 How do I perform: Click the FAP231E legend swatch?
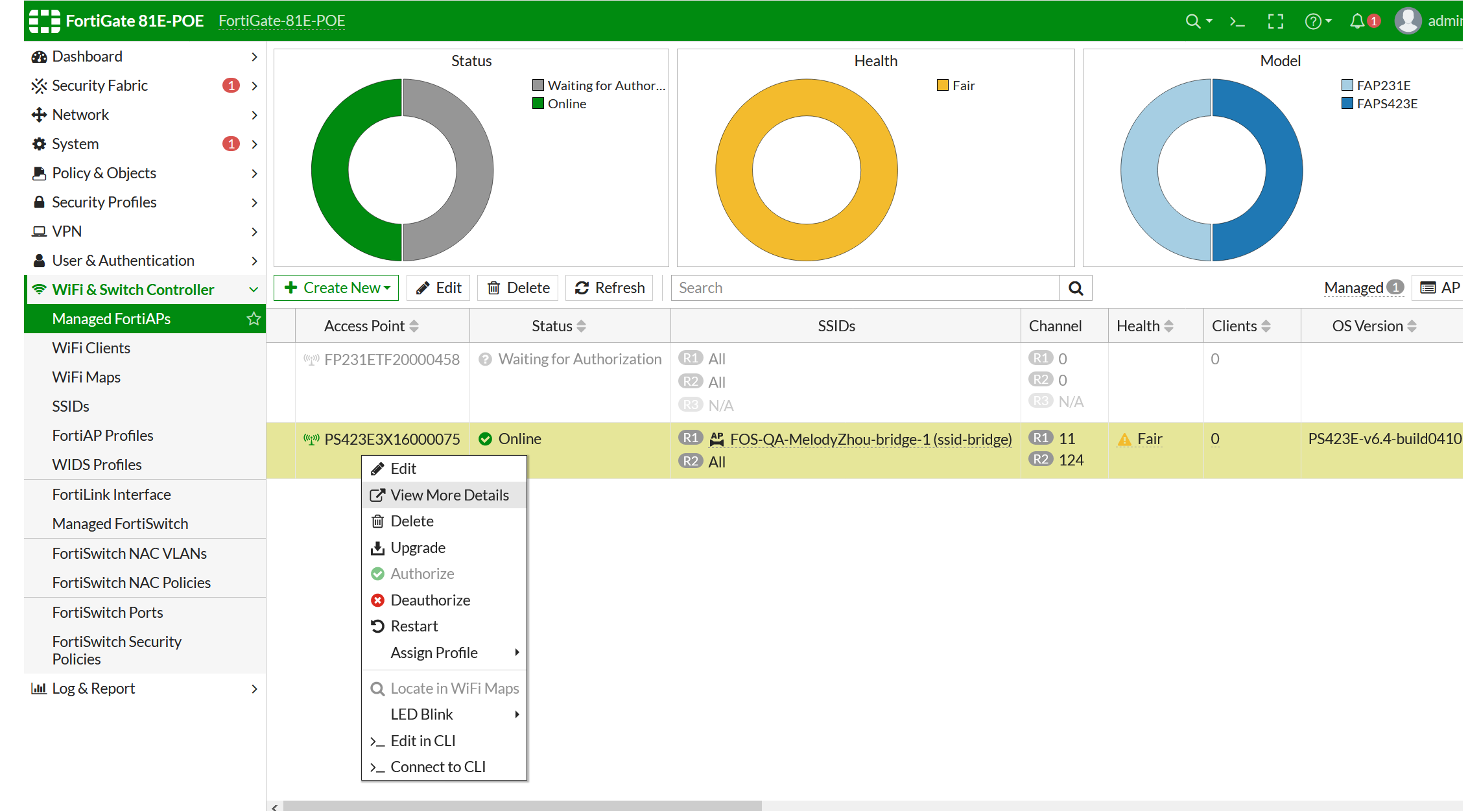click(1347, 86)
